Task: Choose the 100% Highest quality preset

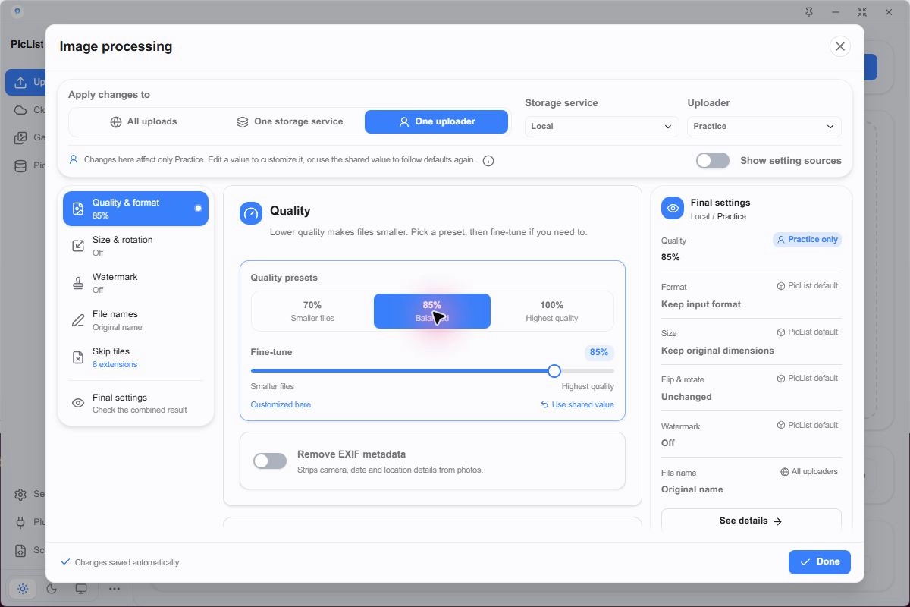Action: coord(552,311)
